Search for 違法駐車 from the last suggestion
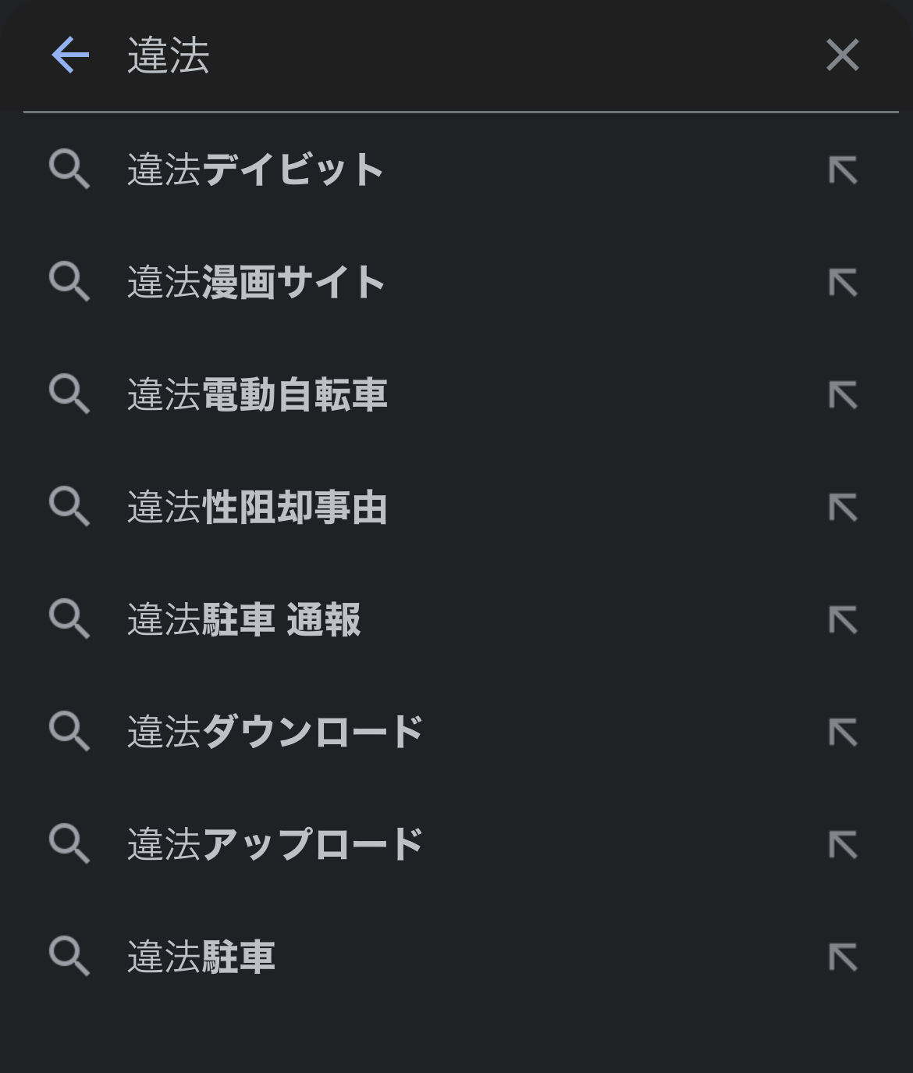 coord(201,957)
